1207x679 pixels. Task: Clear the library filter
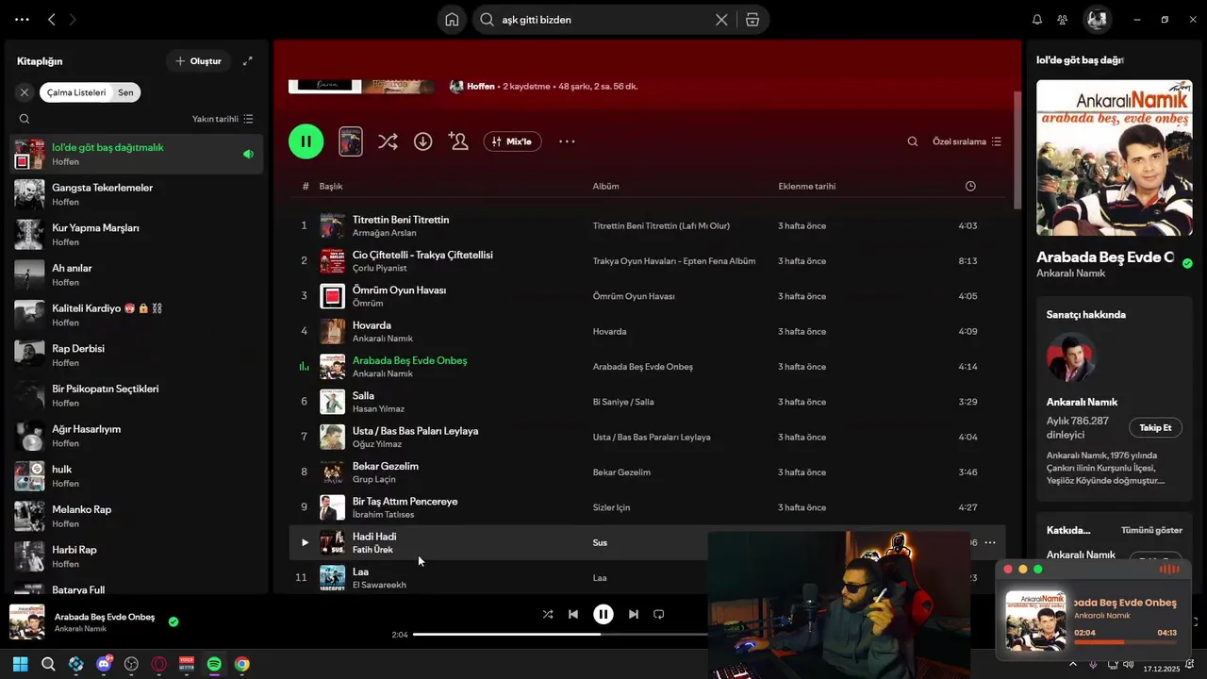click(x=25, y=92)
